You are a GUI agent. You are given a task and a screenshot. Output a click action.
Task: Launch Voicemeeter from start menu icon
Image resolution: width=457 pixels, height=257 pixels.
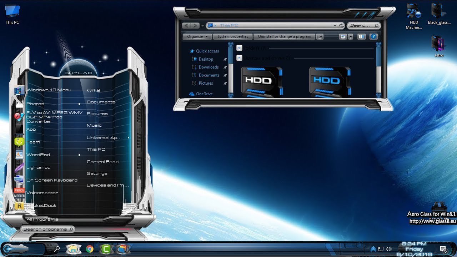pos(19,193)
